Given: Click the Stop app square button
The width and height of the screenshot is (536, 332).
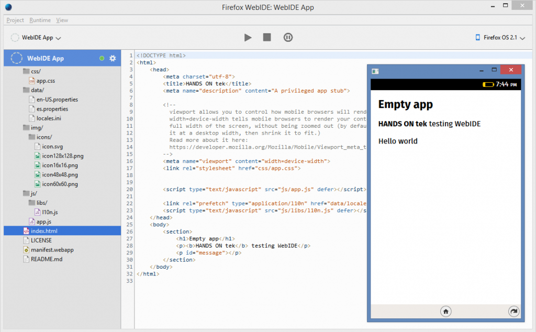Looking at the screenshot, I should 267,37.
